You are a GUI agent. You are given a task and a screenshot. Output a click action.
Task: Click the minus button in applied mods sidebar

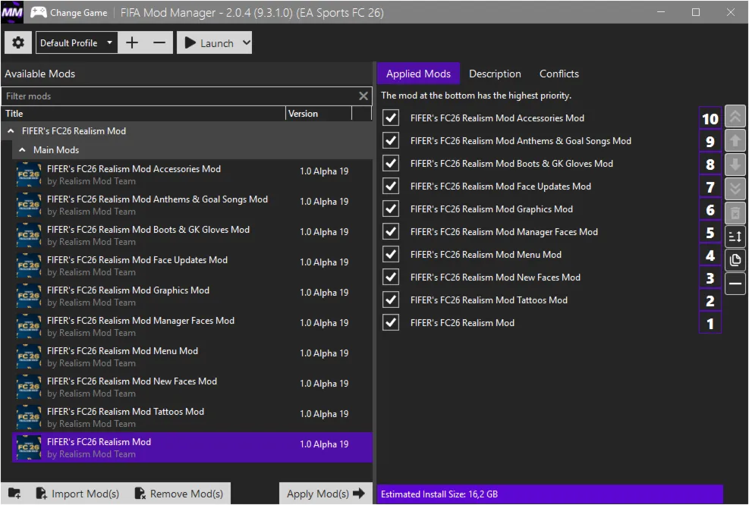[x=735, y=284]
